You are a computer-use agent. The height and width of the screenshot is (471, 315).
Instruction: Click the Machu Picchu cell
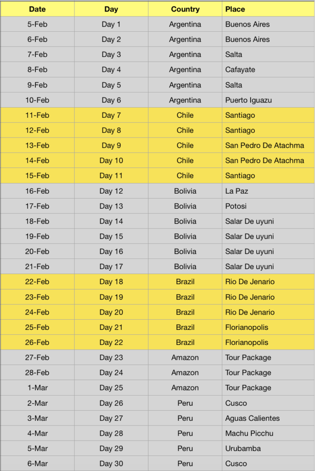(x=268, y=433)
